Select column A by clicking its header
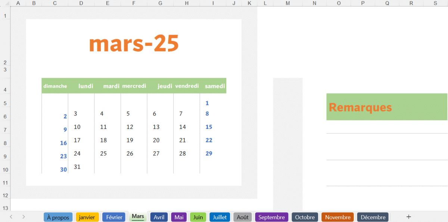Image resolution: width=448 pixels, height=222 pixels. pyautogui.click(x=18, y=3)
